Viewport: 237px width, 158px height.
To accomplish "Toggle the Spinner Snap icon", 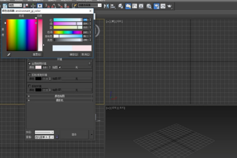I will pyautogui.click(x=66, y=6).
